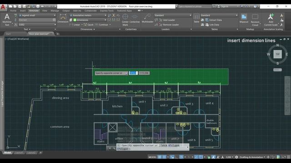Open status bar customization menu
291x163 pixels.
288,157
